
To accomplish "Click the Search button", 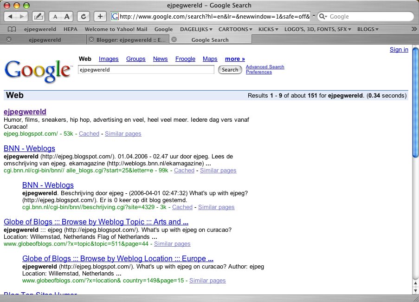I will (230, 70).
